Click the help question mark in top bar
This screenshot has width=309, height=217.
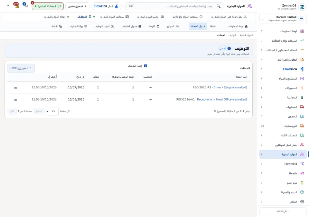click(8, 6)
